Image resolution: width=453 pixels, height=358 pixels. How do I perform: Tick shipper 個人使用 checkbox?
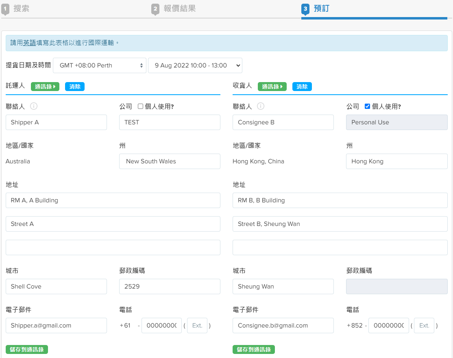tap(140, 106)
